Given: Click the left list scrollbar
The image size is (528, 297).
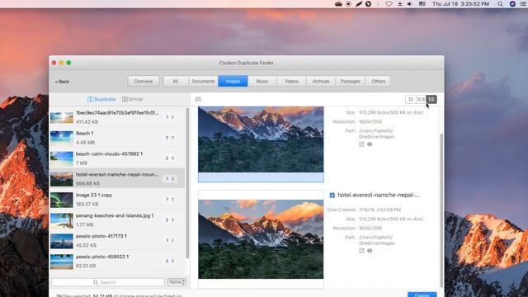Looking at the screenshot, I should pos(187,183).
